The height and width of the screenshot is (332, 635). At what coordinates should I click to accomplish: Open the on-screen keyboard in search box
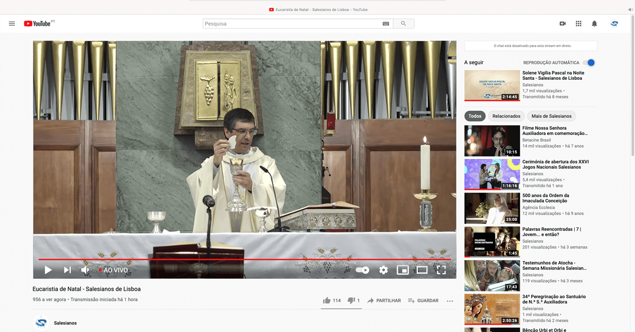pyautogui.click(x=386, y=24)
